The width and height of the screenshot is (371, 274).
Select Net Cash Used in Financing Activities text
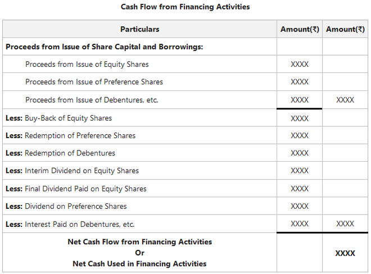[139, 264]
